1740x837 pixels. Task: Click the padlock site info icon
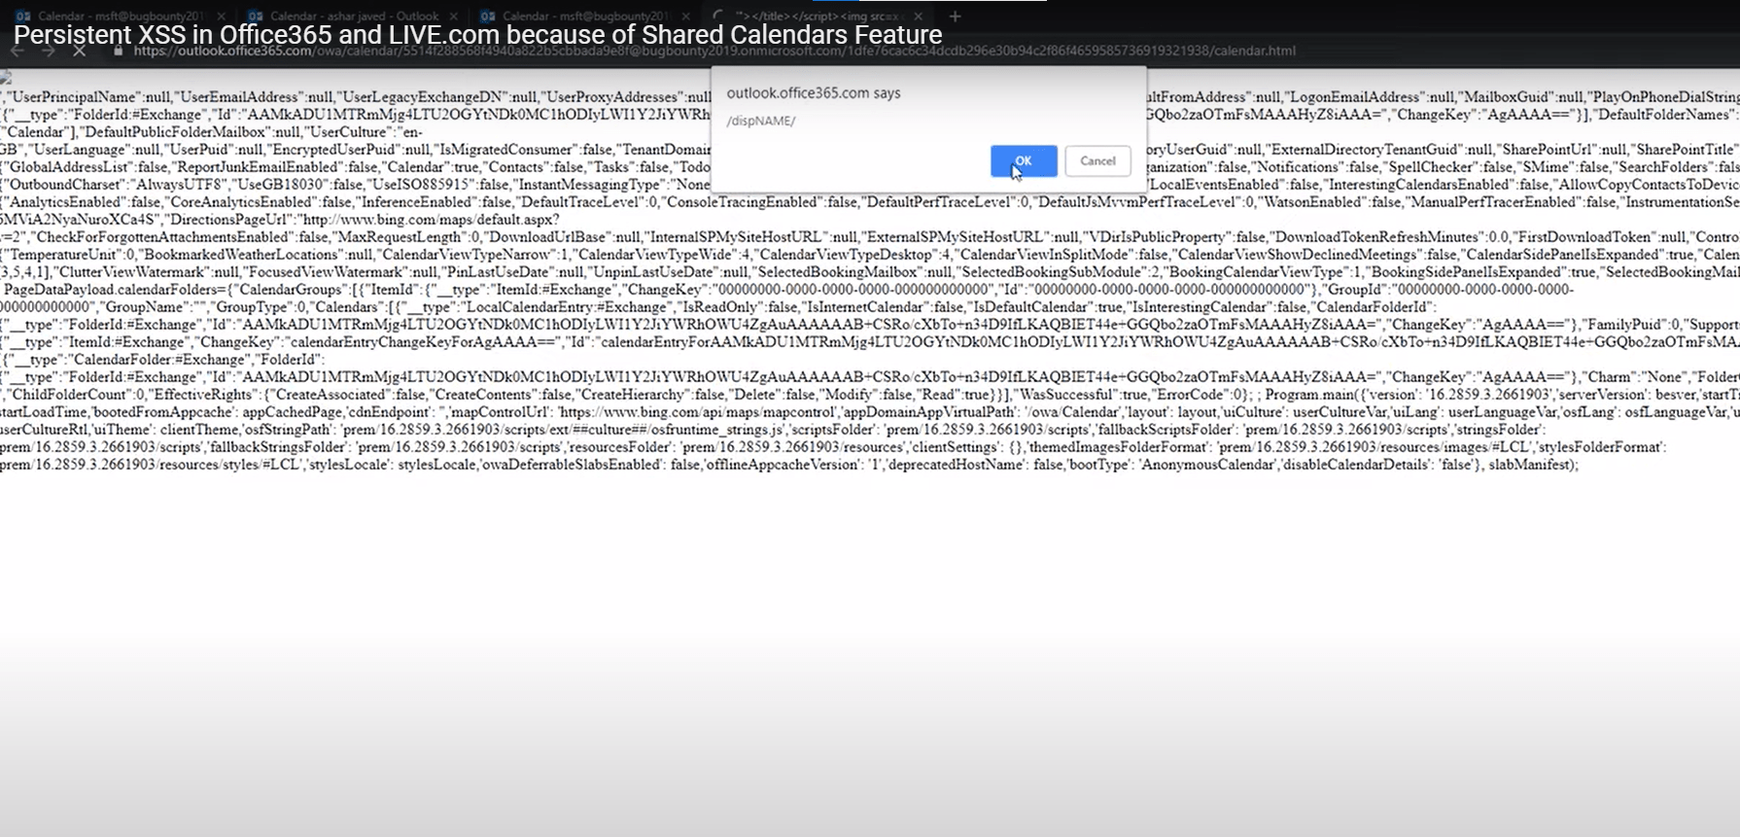[119, 51]
